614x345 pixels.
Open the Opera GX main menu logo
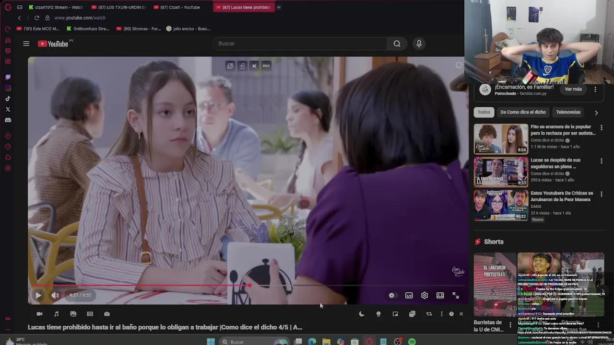coord(8,7)
